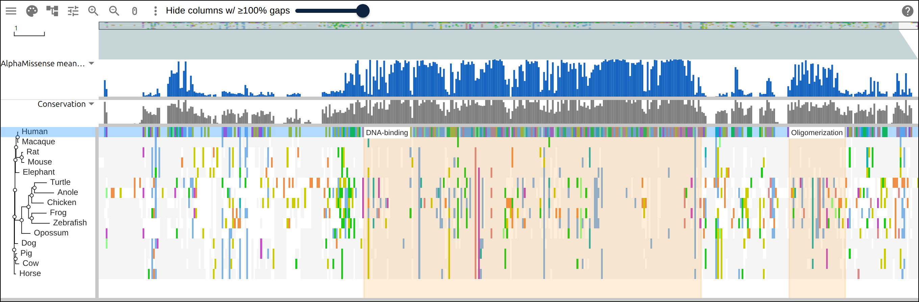
Task: Open the tune settings sliders icon
Action: tap(73, 11)
